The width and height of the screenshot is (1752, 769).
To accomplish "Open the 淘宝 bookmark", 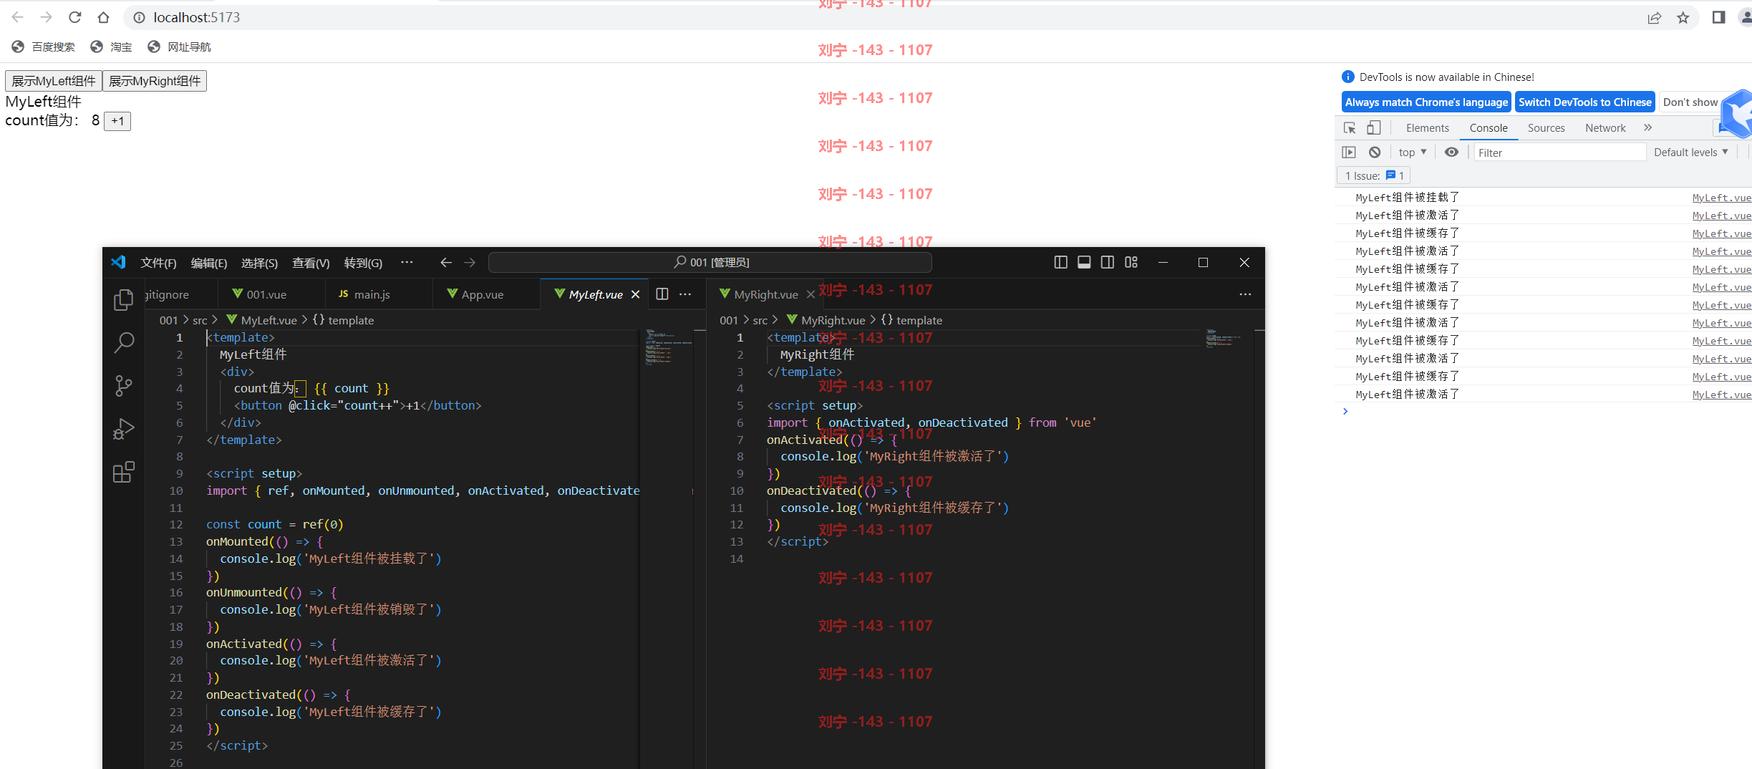I will [111, 47].
